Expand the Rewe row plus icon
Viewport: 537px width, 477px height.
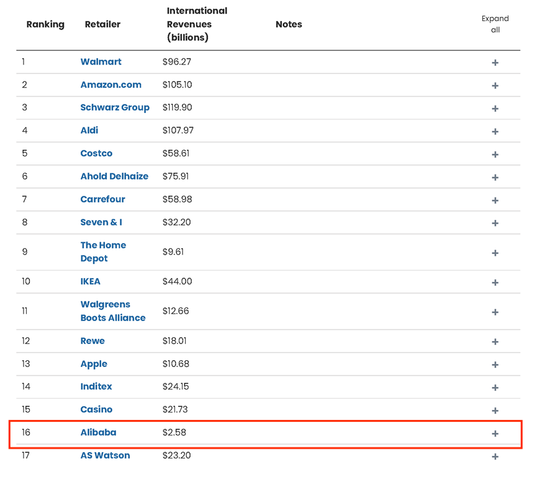[x=495, y=342]
